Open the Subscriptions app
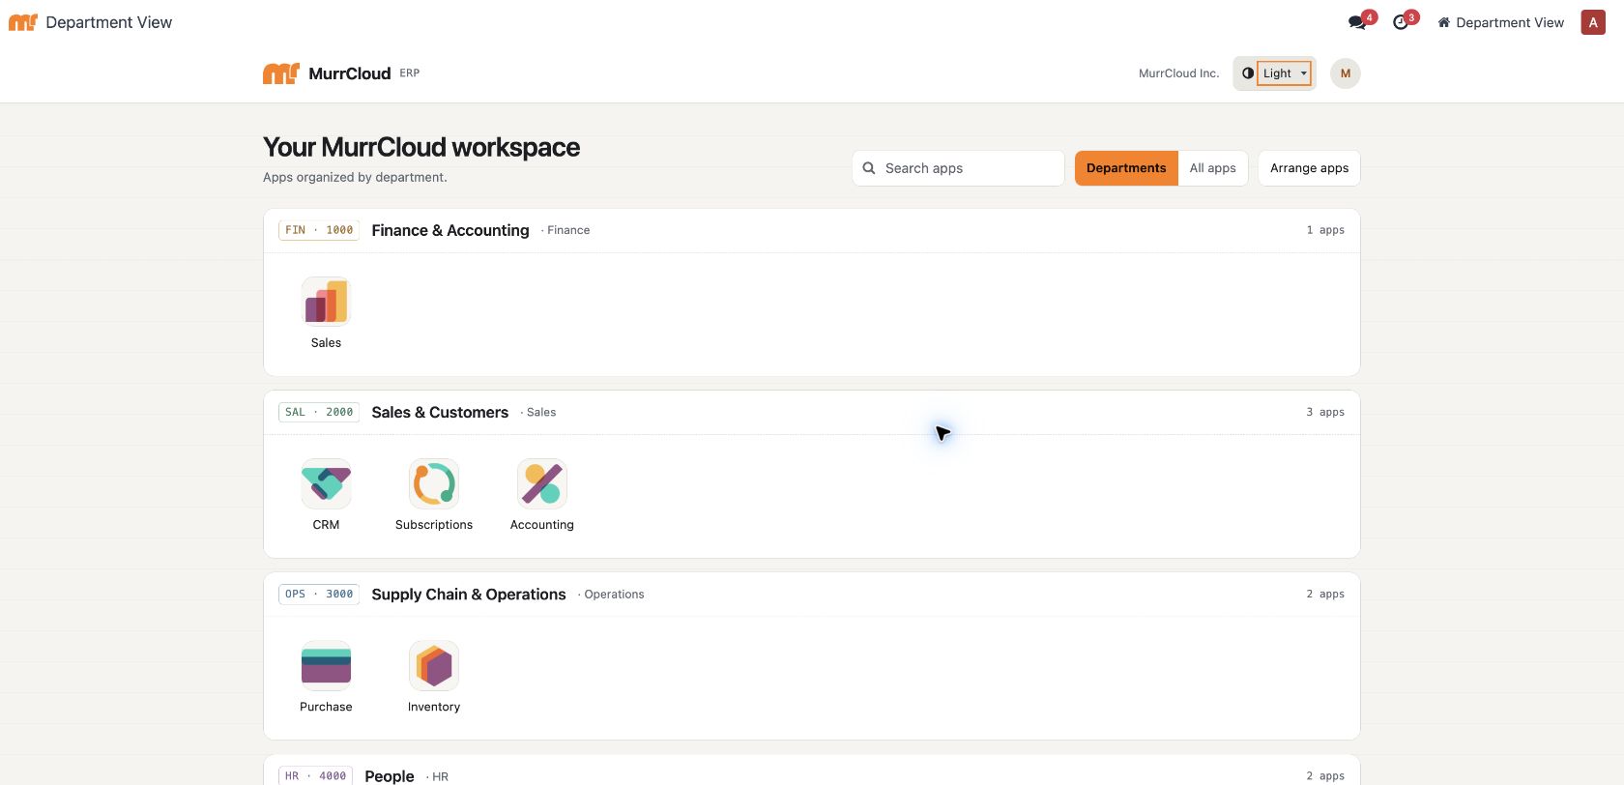 (434, 494)
